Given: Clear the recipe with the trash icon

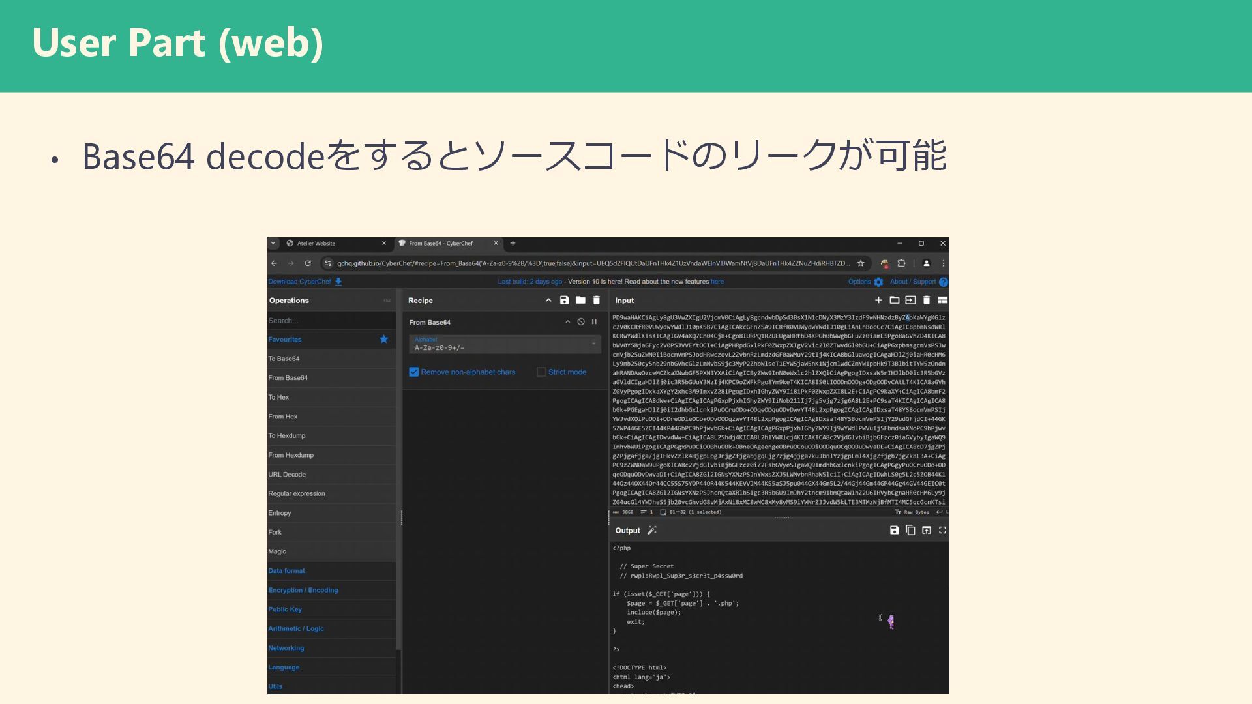Looking at the screenshot, I should pos(596,301).
